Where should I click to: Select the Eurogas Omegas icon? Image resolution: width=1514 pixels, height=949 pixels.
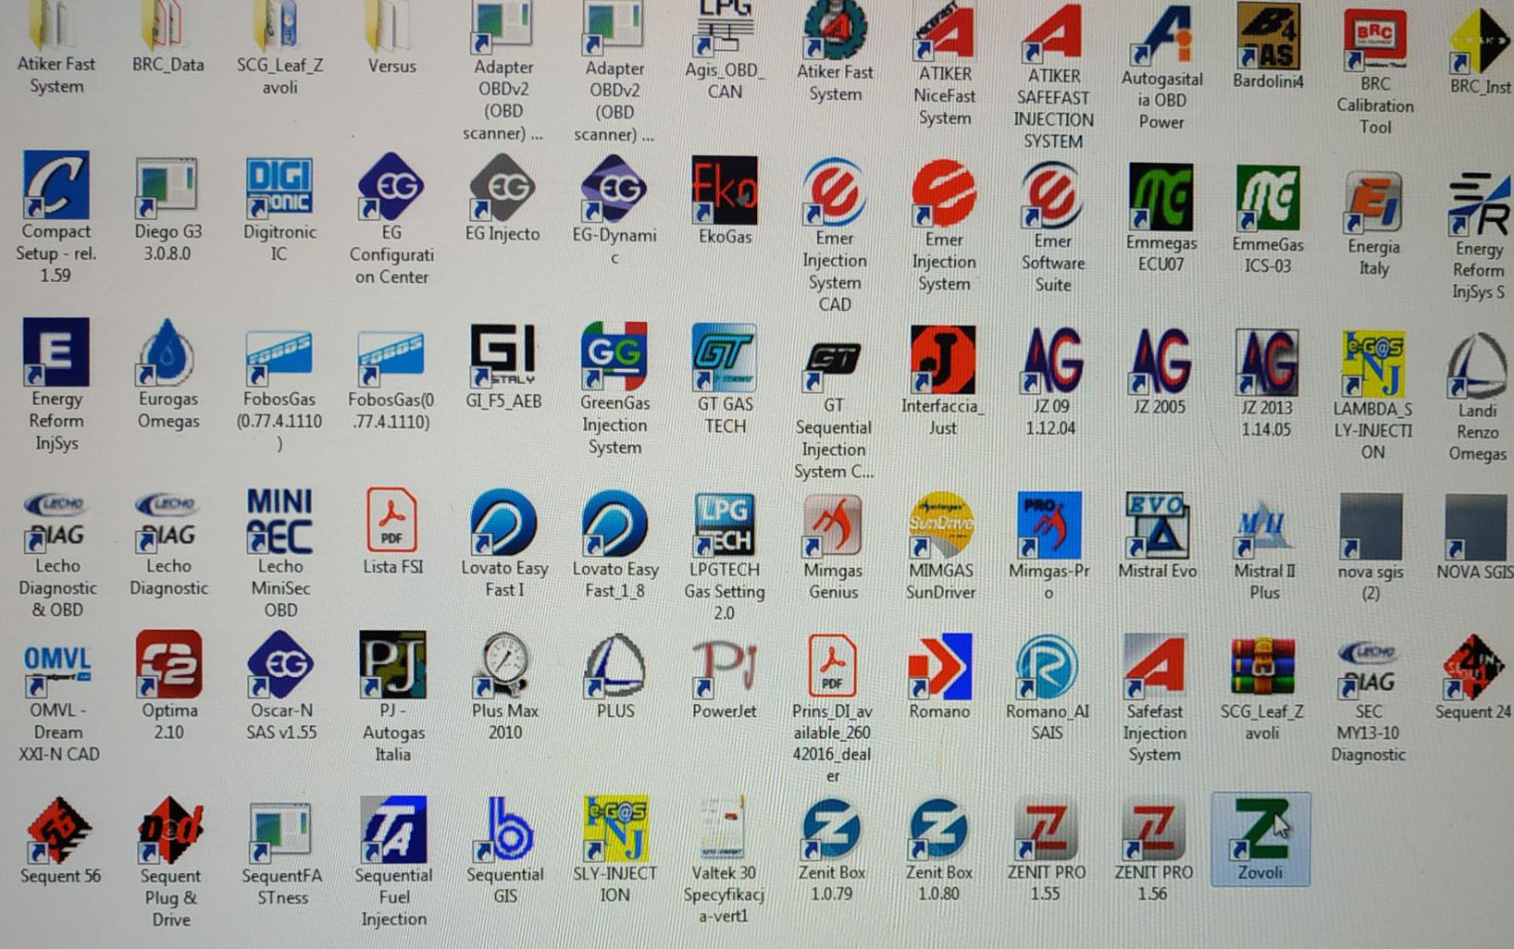[168, 375]
